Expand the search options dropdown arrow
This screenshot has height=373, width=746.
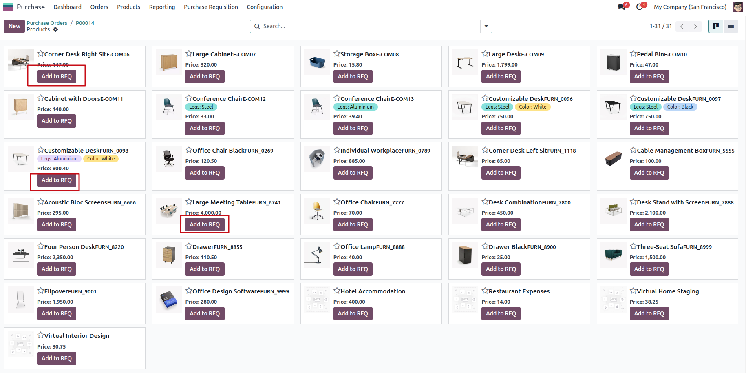(486, 26)
